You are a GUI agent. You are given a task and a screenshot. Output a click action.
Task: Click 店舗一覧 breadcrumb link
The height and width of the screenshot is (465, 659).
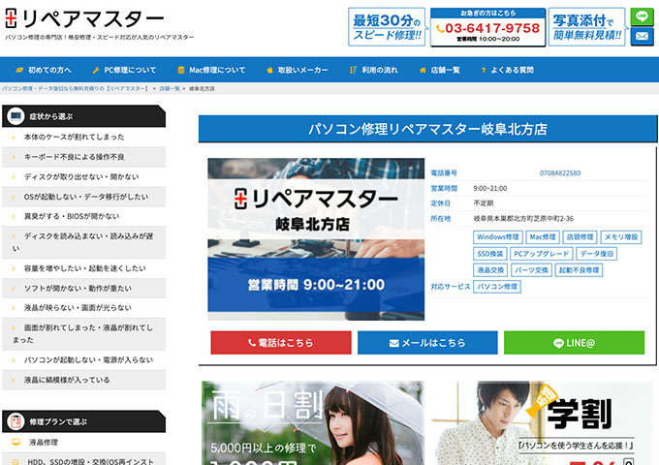(x=170, y=88)
